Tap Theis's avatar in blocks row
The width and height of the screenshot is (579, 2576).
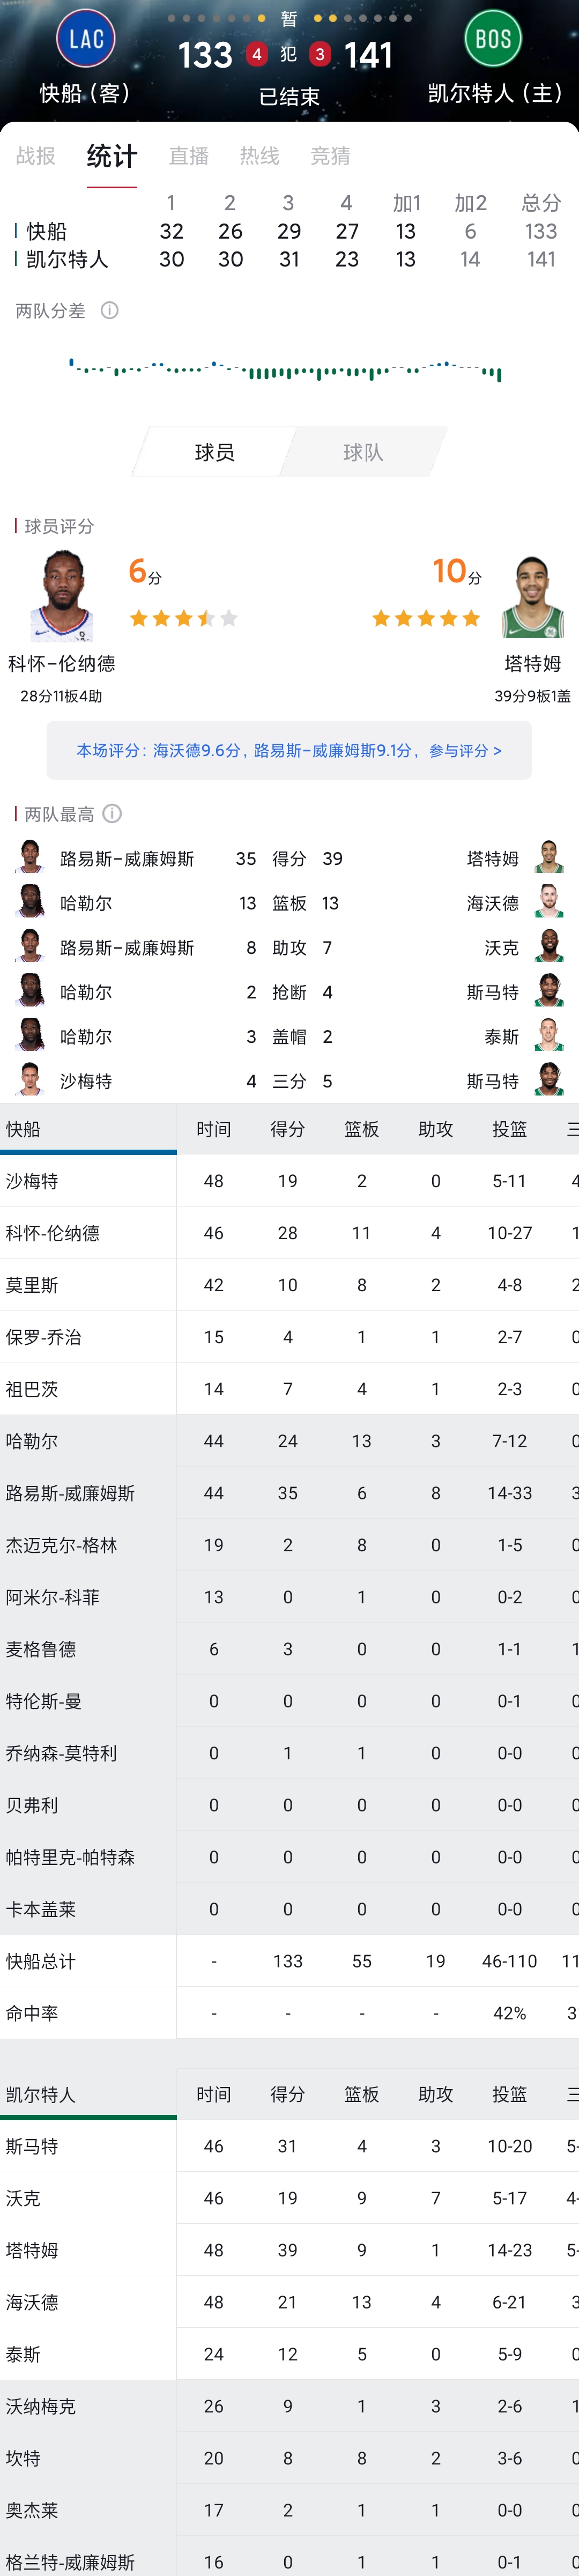[548, 1036]
